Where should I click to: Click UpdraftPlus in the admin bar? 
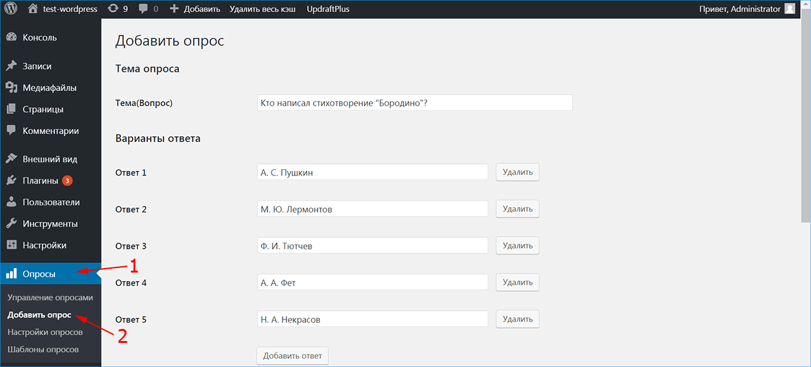tap(328, 9)
